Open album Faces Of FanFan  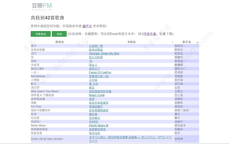coord(100,73)
